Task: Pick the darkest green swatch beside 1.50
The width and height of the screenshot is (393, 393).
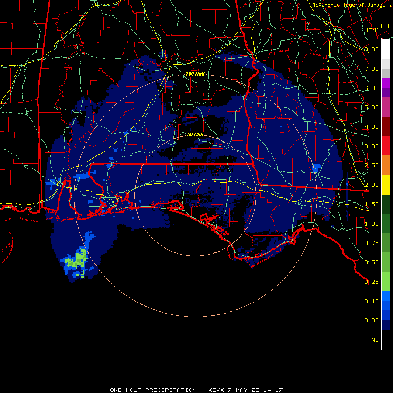Action: (386, 204)
